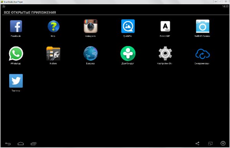230x148 pixels.
Task: Tap the Android back button
Action: click(x=8, y=144)
